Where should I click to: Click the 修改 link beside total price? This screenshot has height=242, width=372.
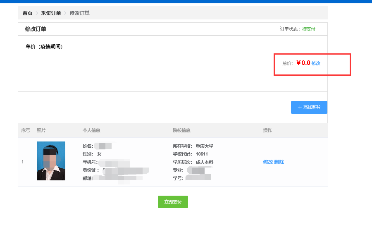pyautogui.click(x=316, y=63)
